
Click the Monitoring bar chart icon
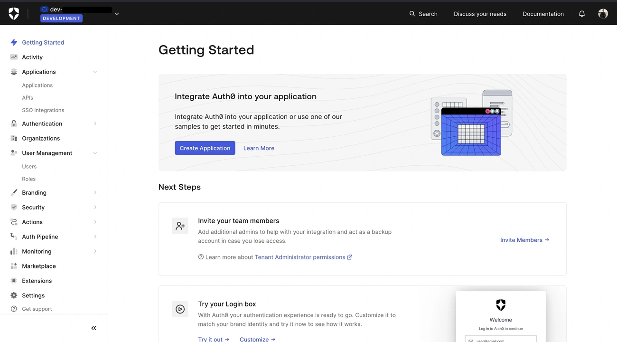pos(14,251)
